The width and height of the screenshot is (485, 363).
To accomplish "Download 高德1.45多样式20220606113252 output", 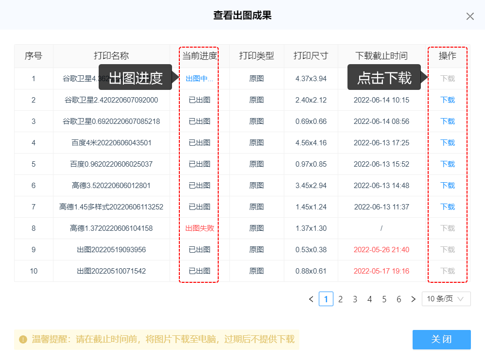I will (447, 207).
